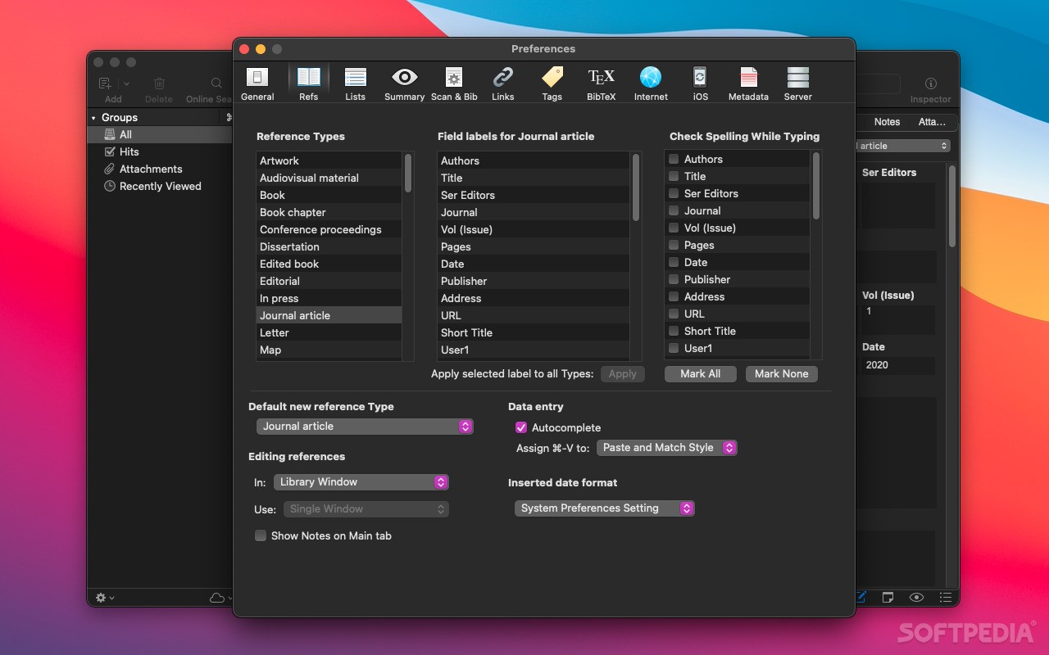Image resolution: width=1049 pixels, height=655 pixels.
Task: Select the Scan & Bib settings icon
Action: [x=454, y=82]
